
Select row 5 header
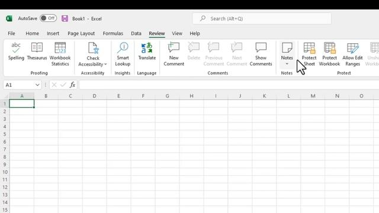[x=5, y=134]
